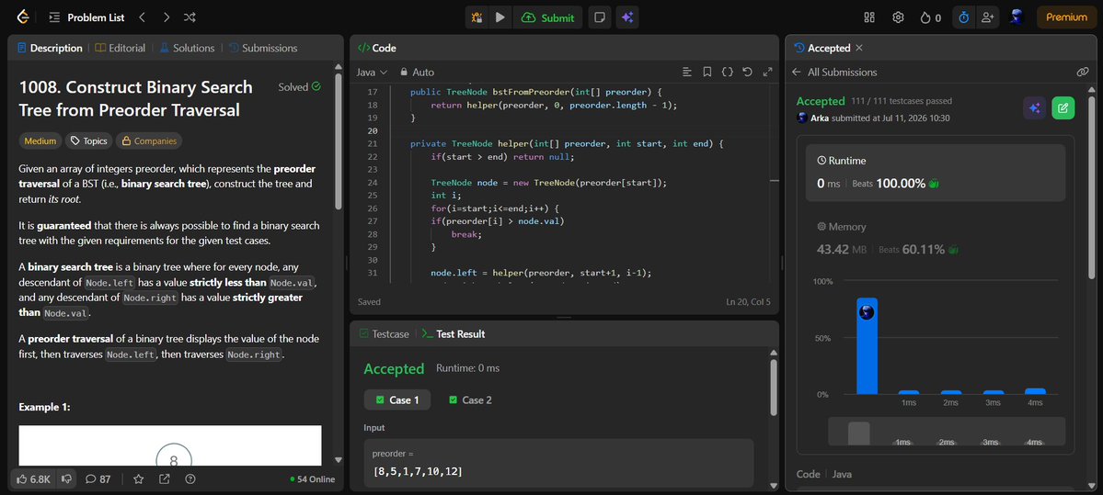Go back to All Submissions
1103x495 pixels.
835,72
